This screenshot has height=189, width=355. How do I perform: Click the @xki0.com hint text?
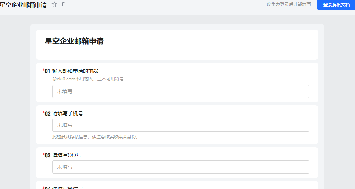pos(88,79)
